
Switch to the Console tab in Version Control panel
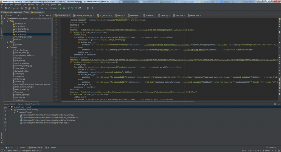click(20, 104)
